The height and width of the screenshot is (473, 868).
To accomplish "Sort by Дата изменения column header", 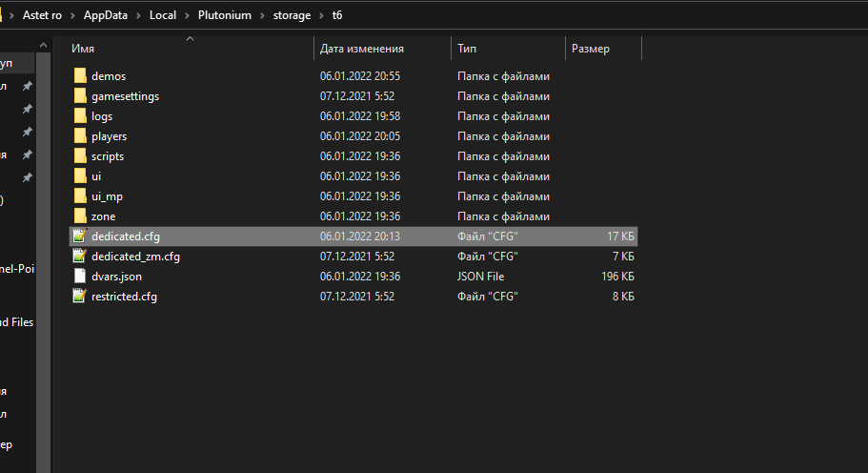I will pos(362,49).
